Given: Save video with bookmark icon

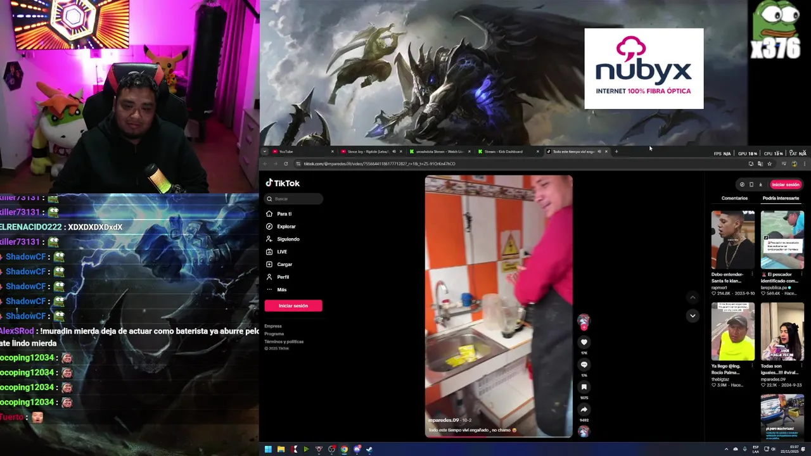Looking at the screenshot, I should [584, 387].
